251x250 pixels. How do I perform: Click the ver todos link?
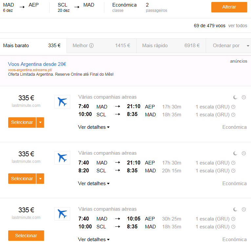coord(238,26)
